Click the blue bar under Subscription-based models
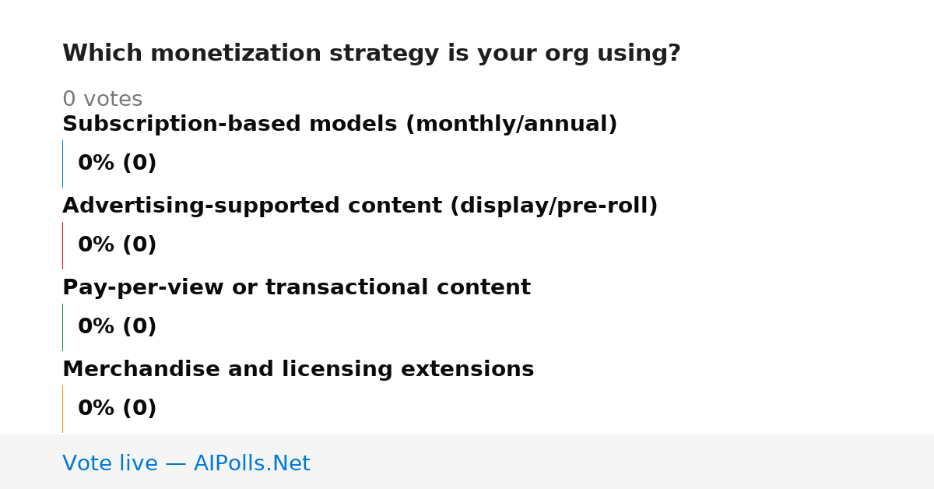This screenshot has height=489, width=934. [62, 164]
